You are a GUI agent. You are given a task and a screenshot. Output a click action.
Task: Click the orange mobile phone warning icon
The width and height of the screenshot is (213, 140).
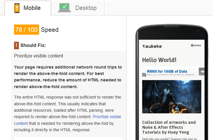[17, 8]
